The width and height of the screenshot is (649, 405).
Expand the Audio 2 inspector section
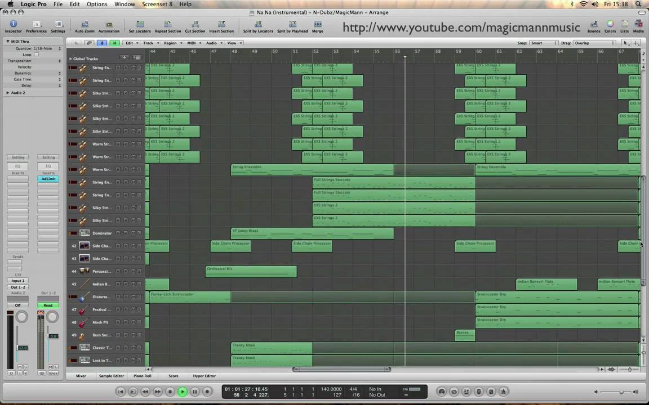click(7, 93)
